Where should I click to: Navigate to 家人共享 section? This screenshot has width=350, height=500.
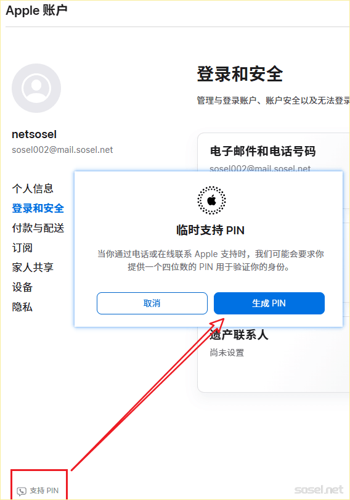[x=33, y=267]
